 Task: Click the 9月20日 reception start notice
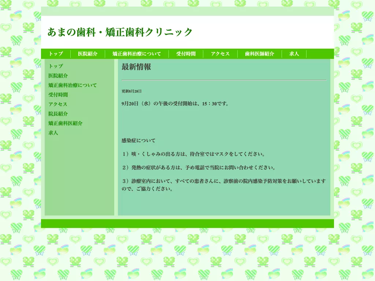click(175, 104)
